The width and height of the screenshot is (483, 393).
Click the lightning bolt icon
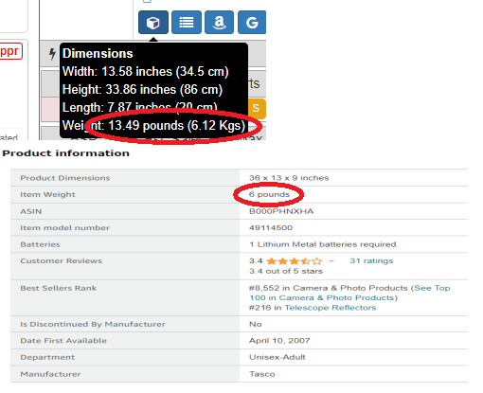[52, 54]
